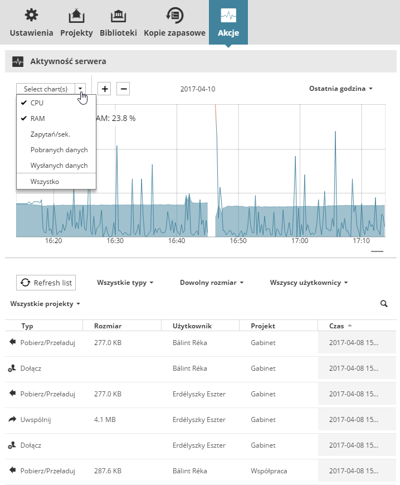
Task: Choose Wszystko from chart menu
Action: click(x=45, y=182)
